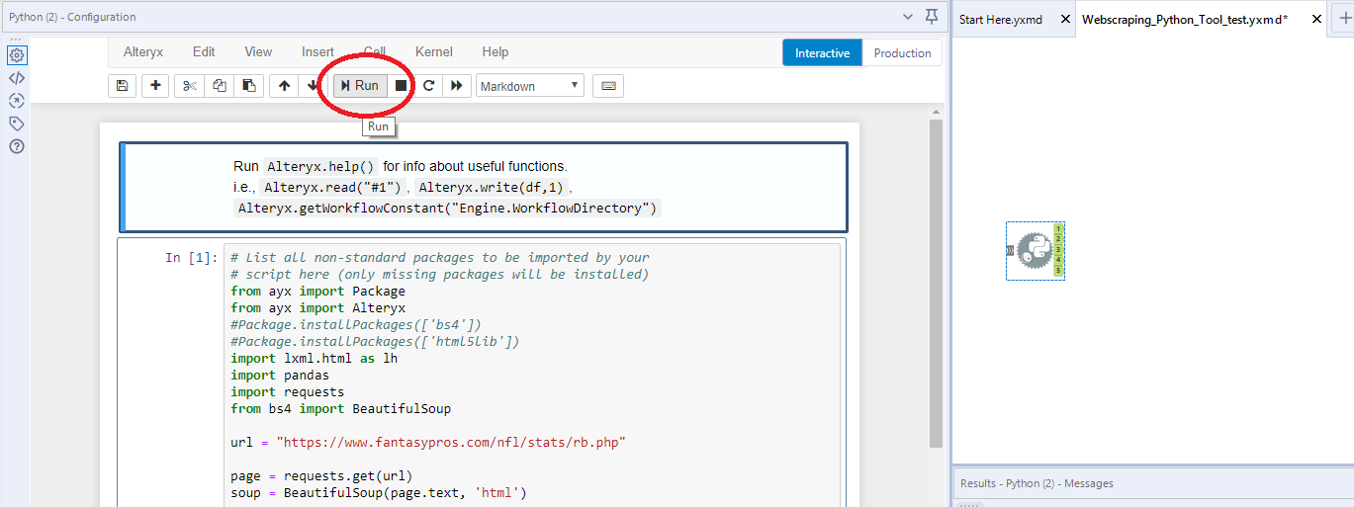Save the notebook with the floppy disk icon

click(122, 86)
